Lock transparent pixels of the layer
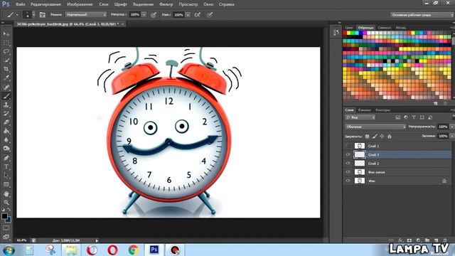The width and height of the screenshot is (455, 256). click(x=367, y=136)
